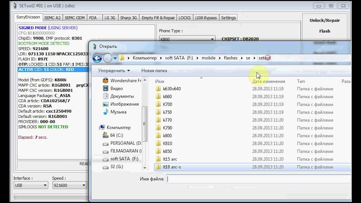Select the lt18 arc-s folder row
Image resolution: width=361 pixels, height=203 pixels.
pos(252,167)
